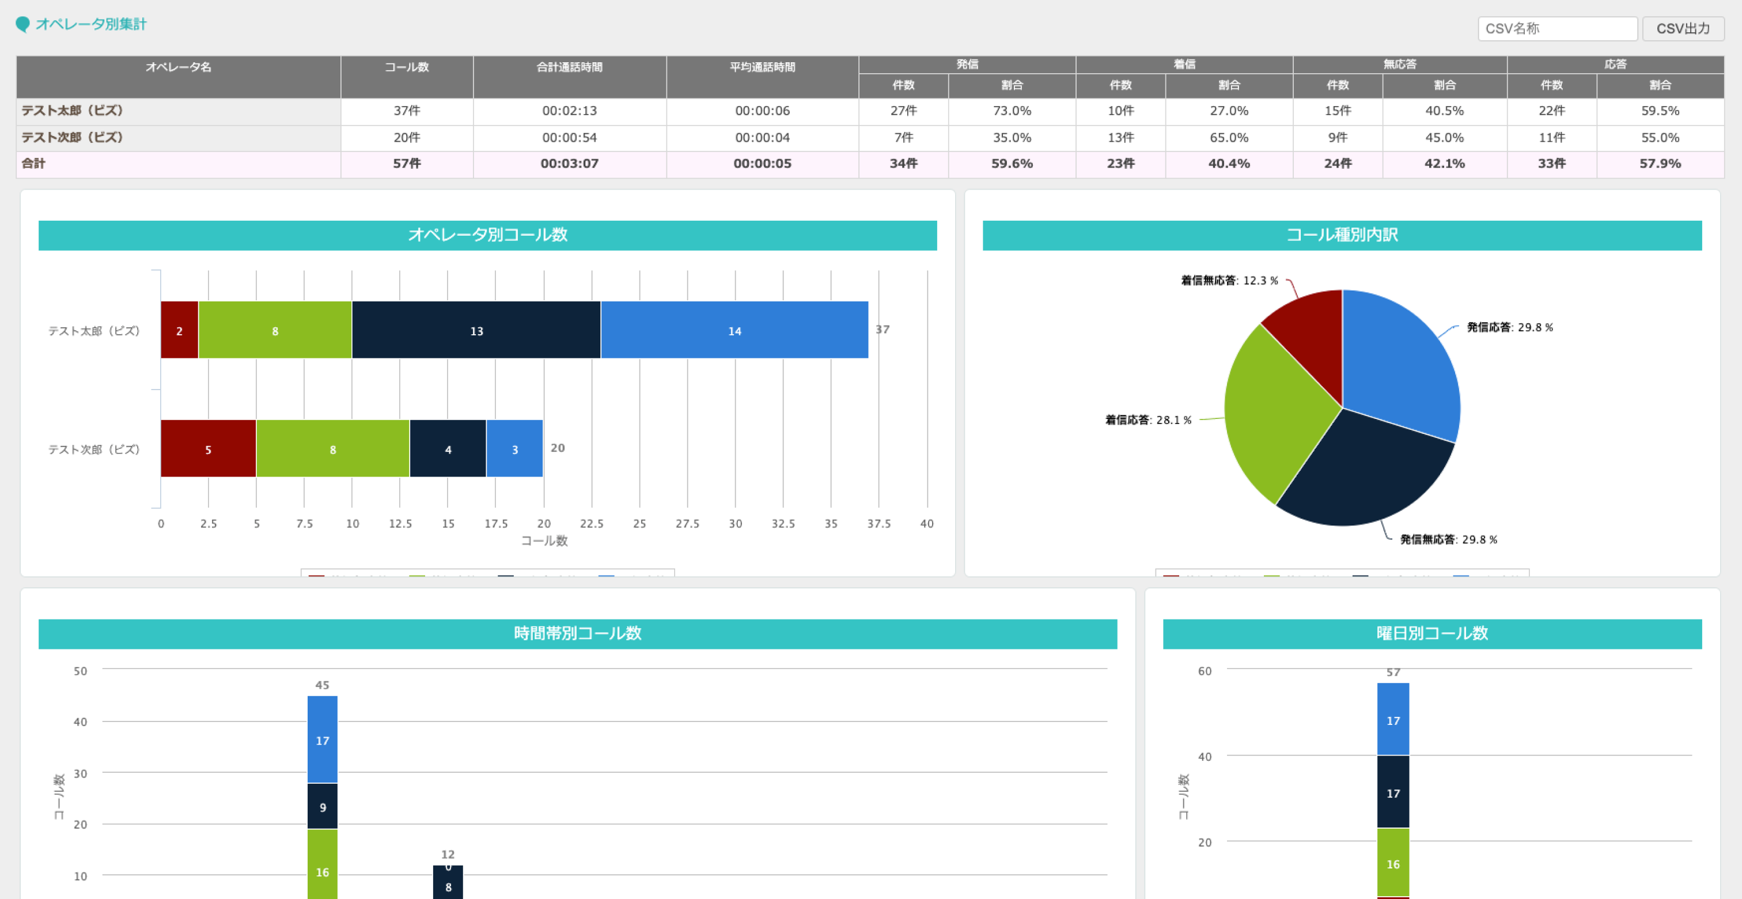Screen dimensions: 1742x899
Task: Click the 65.0% incoming ratio cell
Action: click(x=1229, y=138)
